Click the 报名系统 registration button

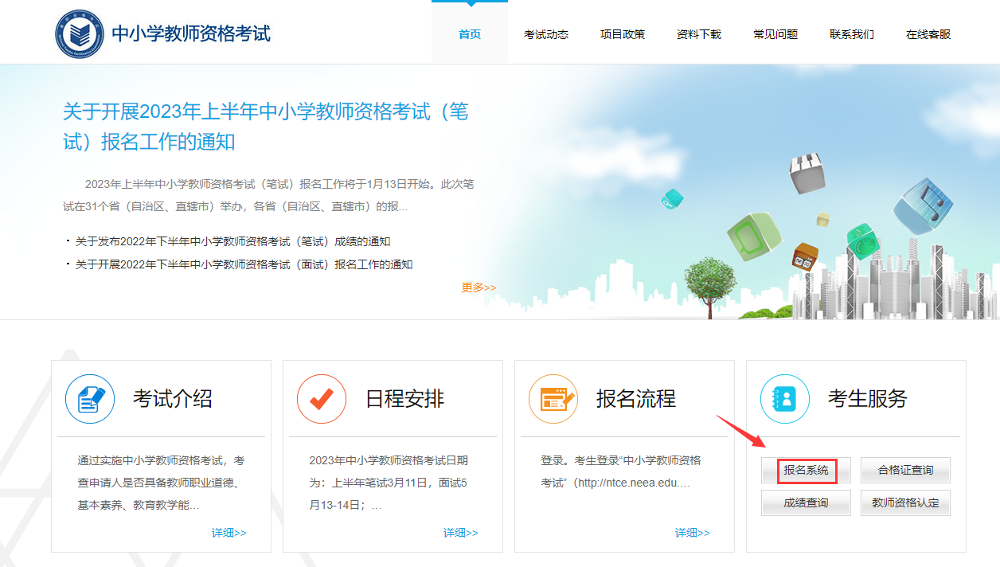coord(805,470)
